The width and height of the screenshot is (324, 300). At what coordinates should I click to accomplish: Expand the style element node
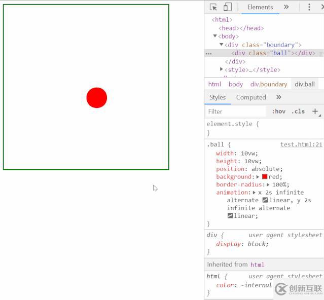(x=221, y=69)
